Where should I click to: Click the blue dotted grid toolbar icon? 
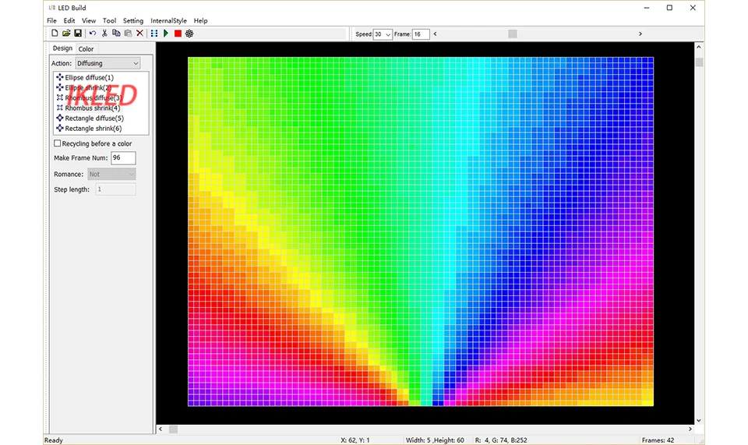tap(154, 34)
